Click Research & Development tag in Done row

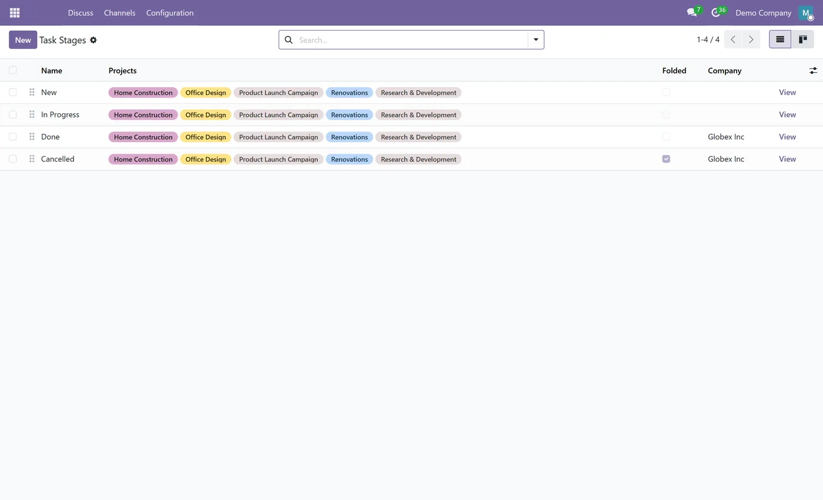(x=419, y=137)
